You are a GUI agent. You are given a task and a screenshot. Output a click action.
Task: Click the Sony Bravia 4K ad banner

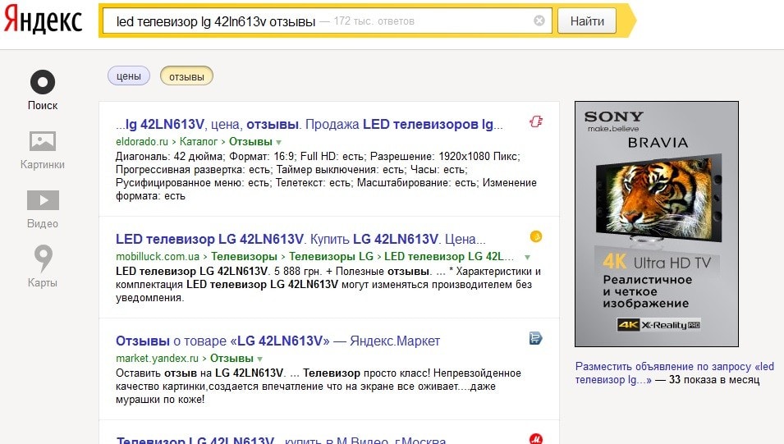pyautogui.click(x=656, y=223)
